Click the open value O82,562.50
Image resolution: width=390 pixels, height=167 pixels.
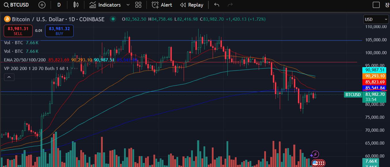(x=134, y=19)
